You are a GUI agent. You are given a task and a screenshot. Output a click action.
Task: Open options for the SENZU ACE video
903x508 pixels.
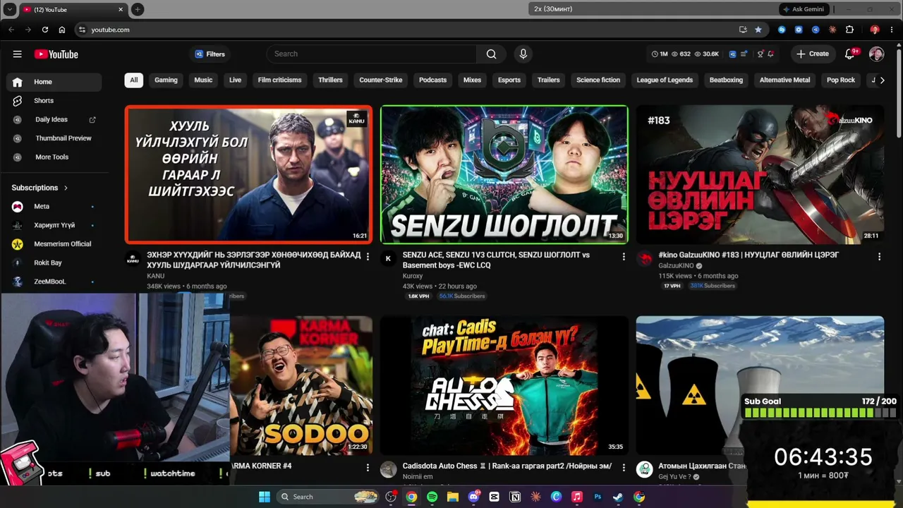[623, 257]
